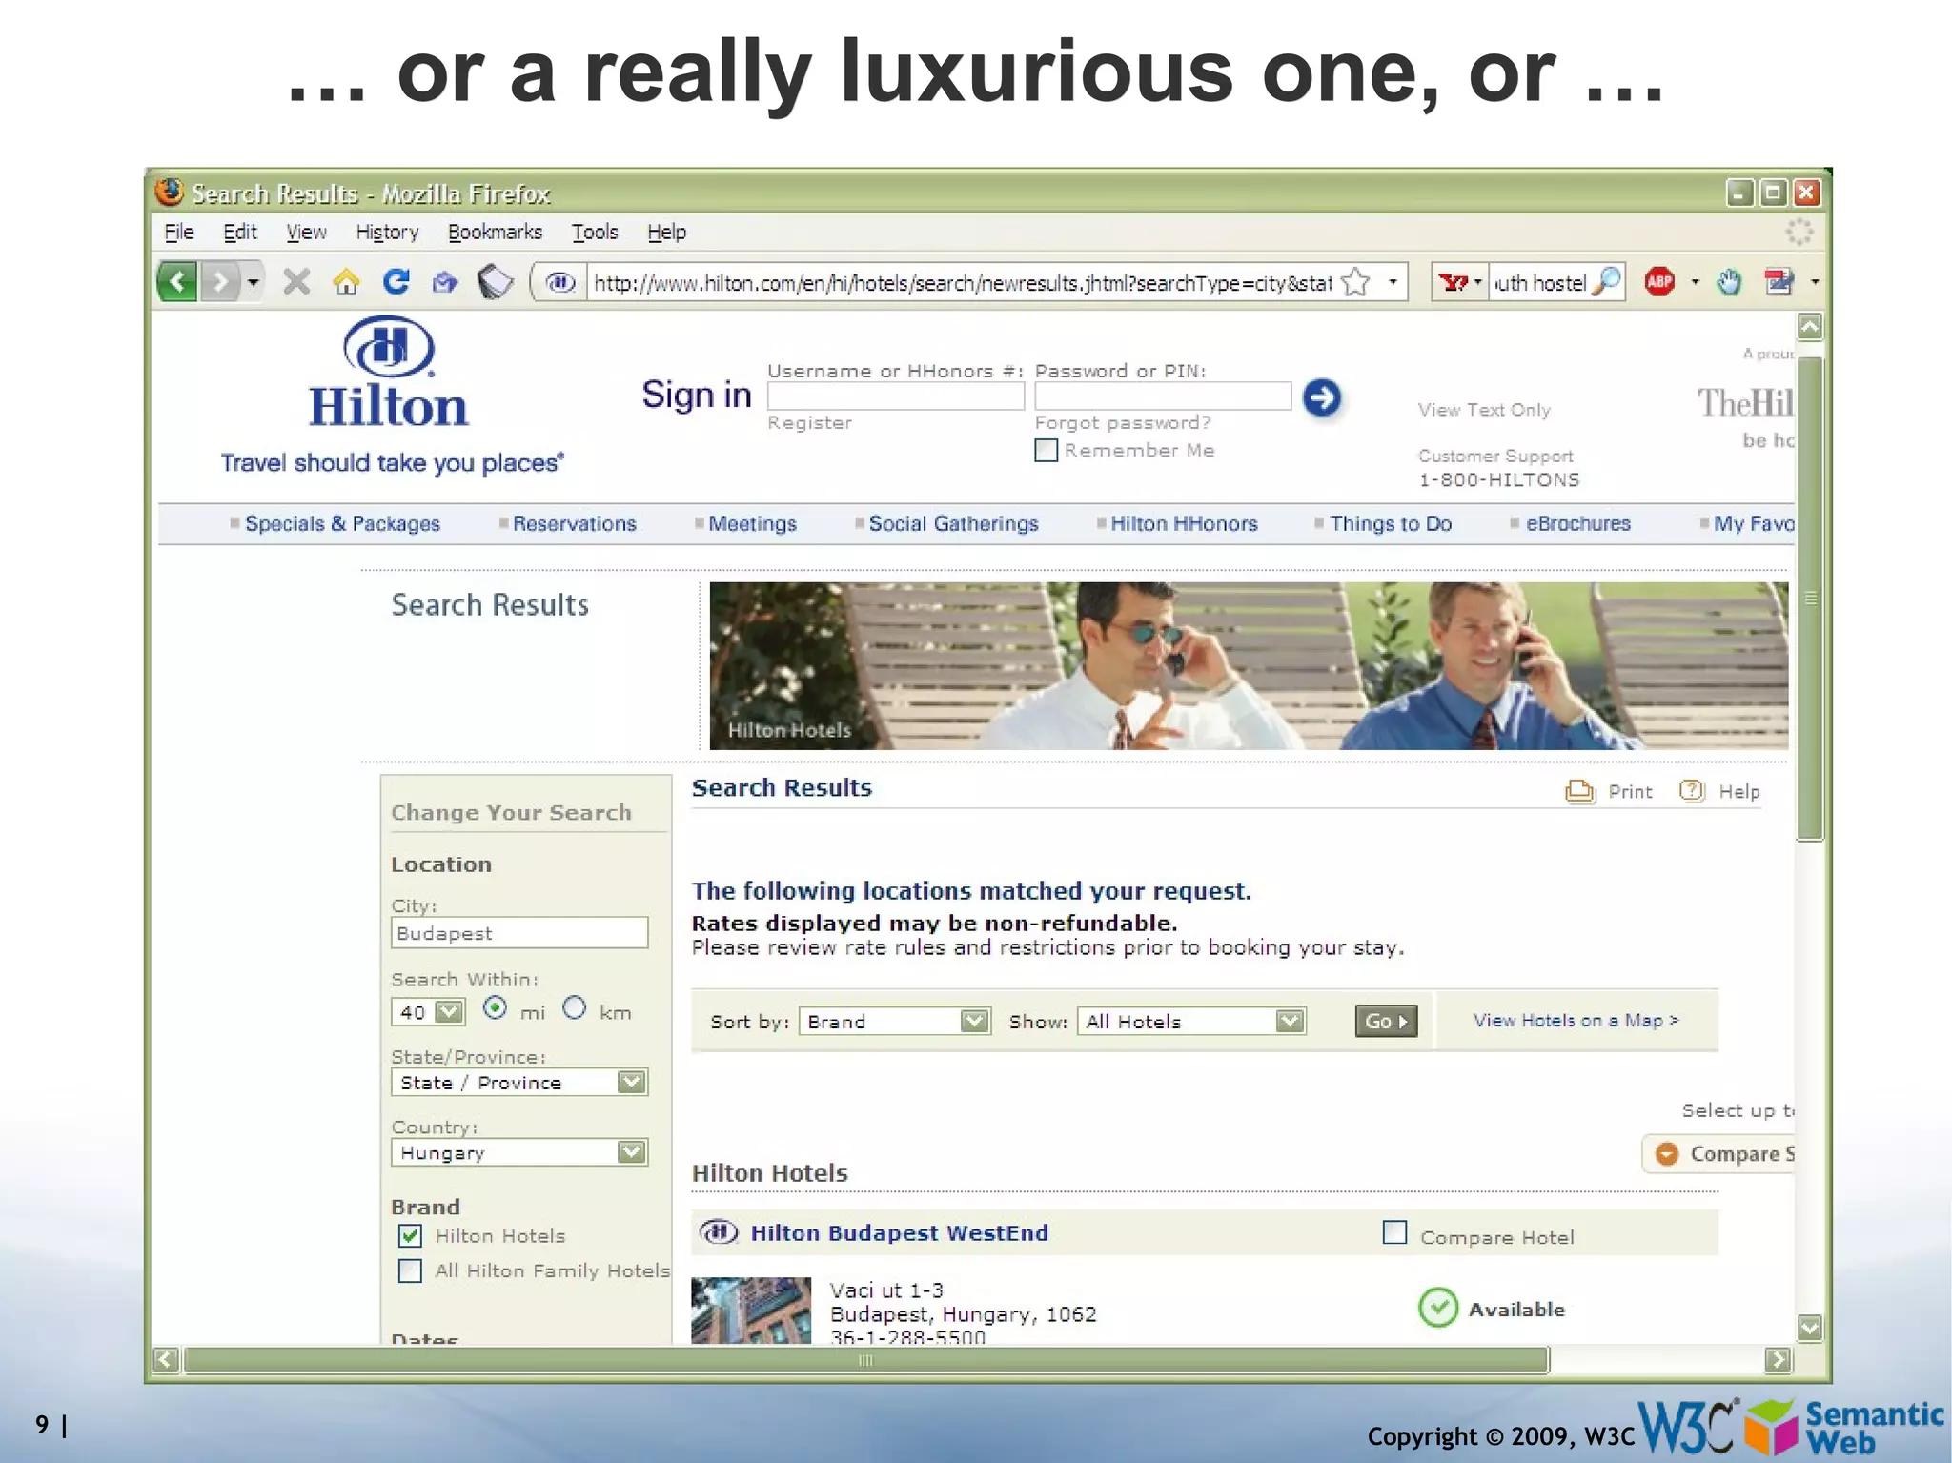Click the vertical scrollbar thumb
Screen dimensions: 1952x1463
[x=1810, y=599]
